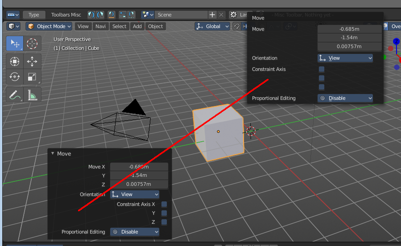
Task: Delete scene with the X icon
Action: 221,15
